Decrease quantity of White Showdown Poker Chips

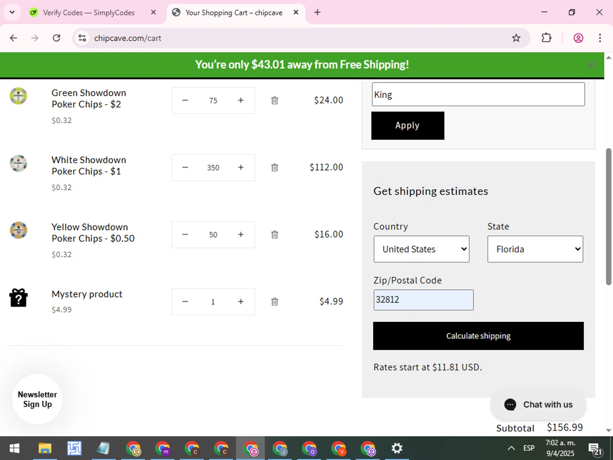tap(185, 167)
